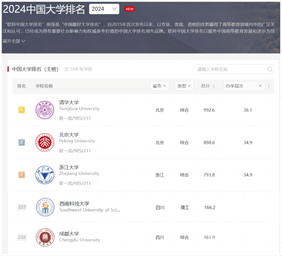Click the 学校名称 column header
Image resolution: width=282 pixels, height=256 pixels.
coord(44,86)
